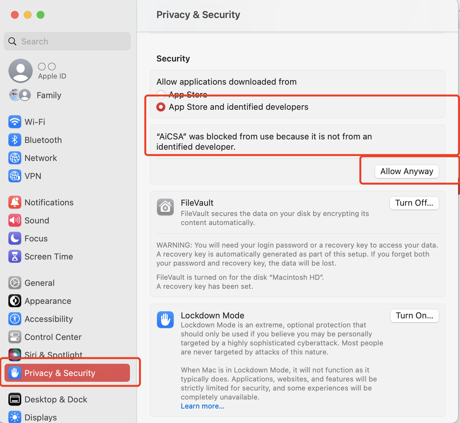Click the Focus moon icon

pyautogui.click(x=15, y=239)
